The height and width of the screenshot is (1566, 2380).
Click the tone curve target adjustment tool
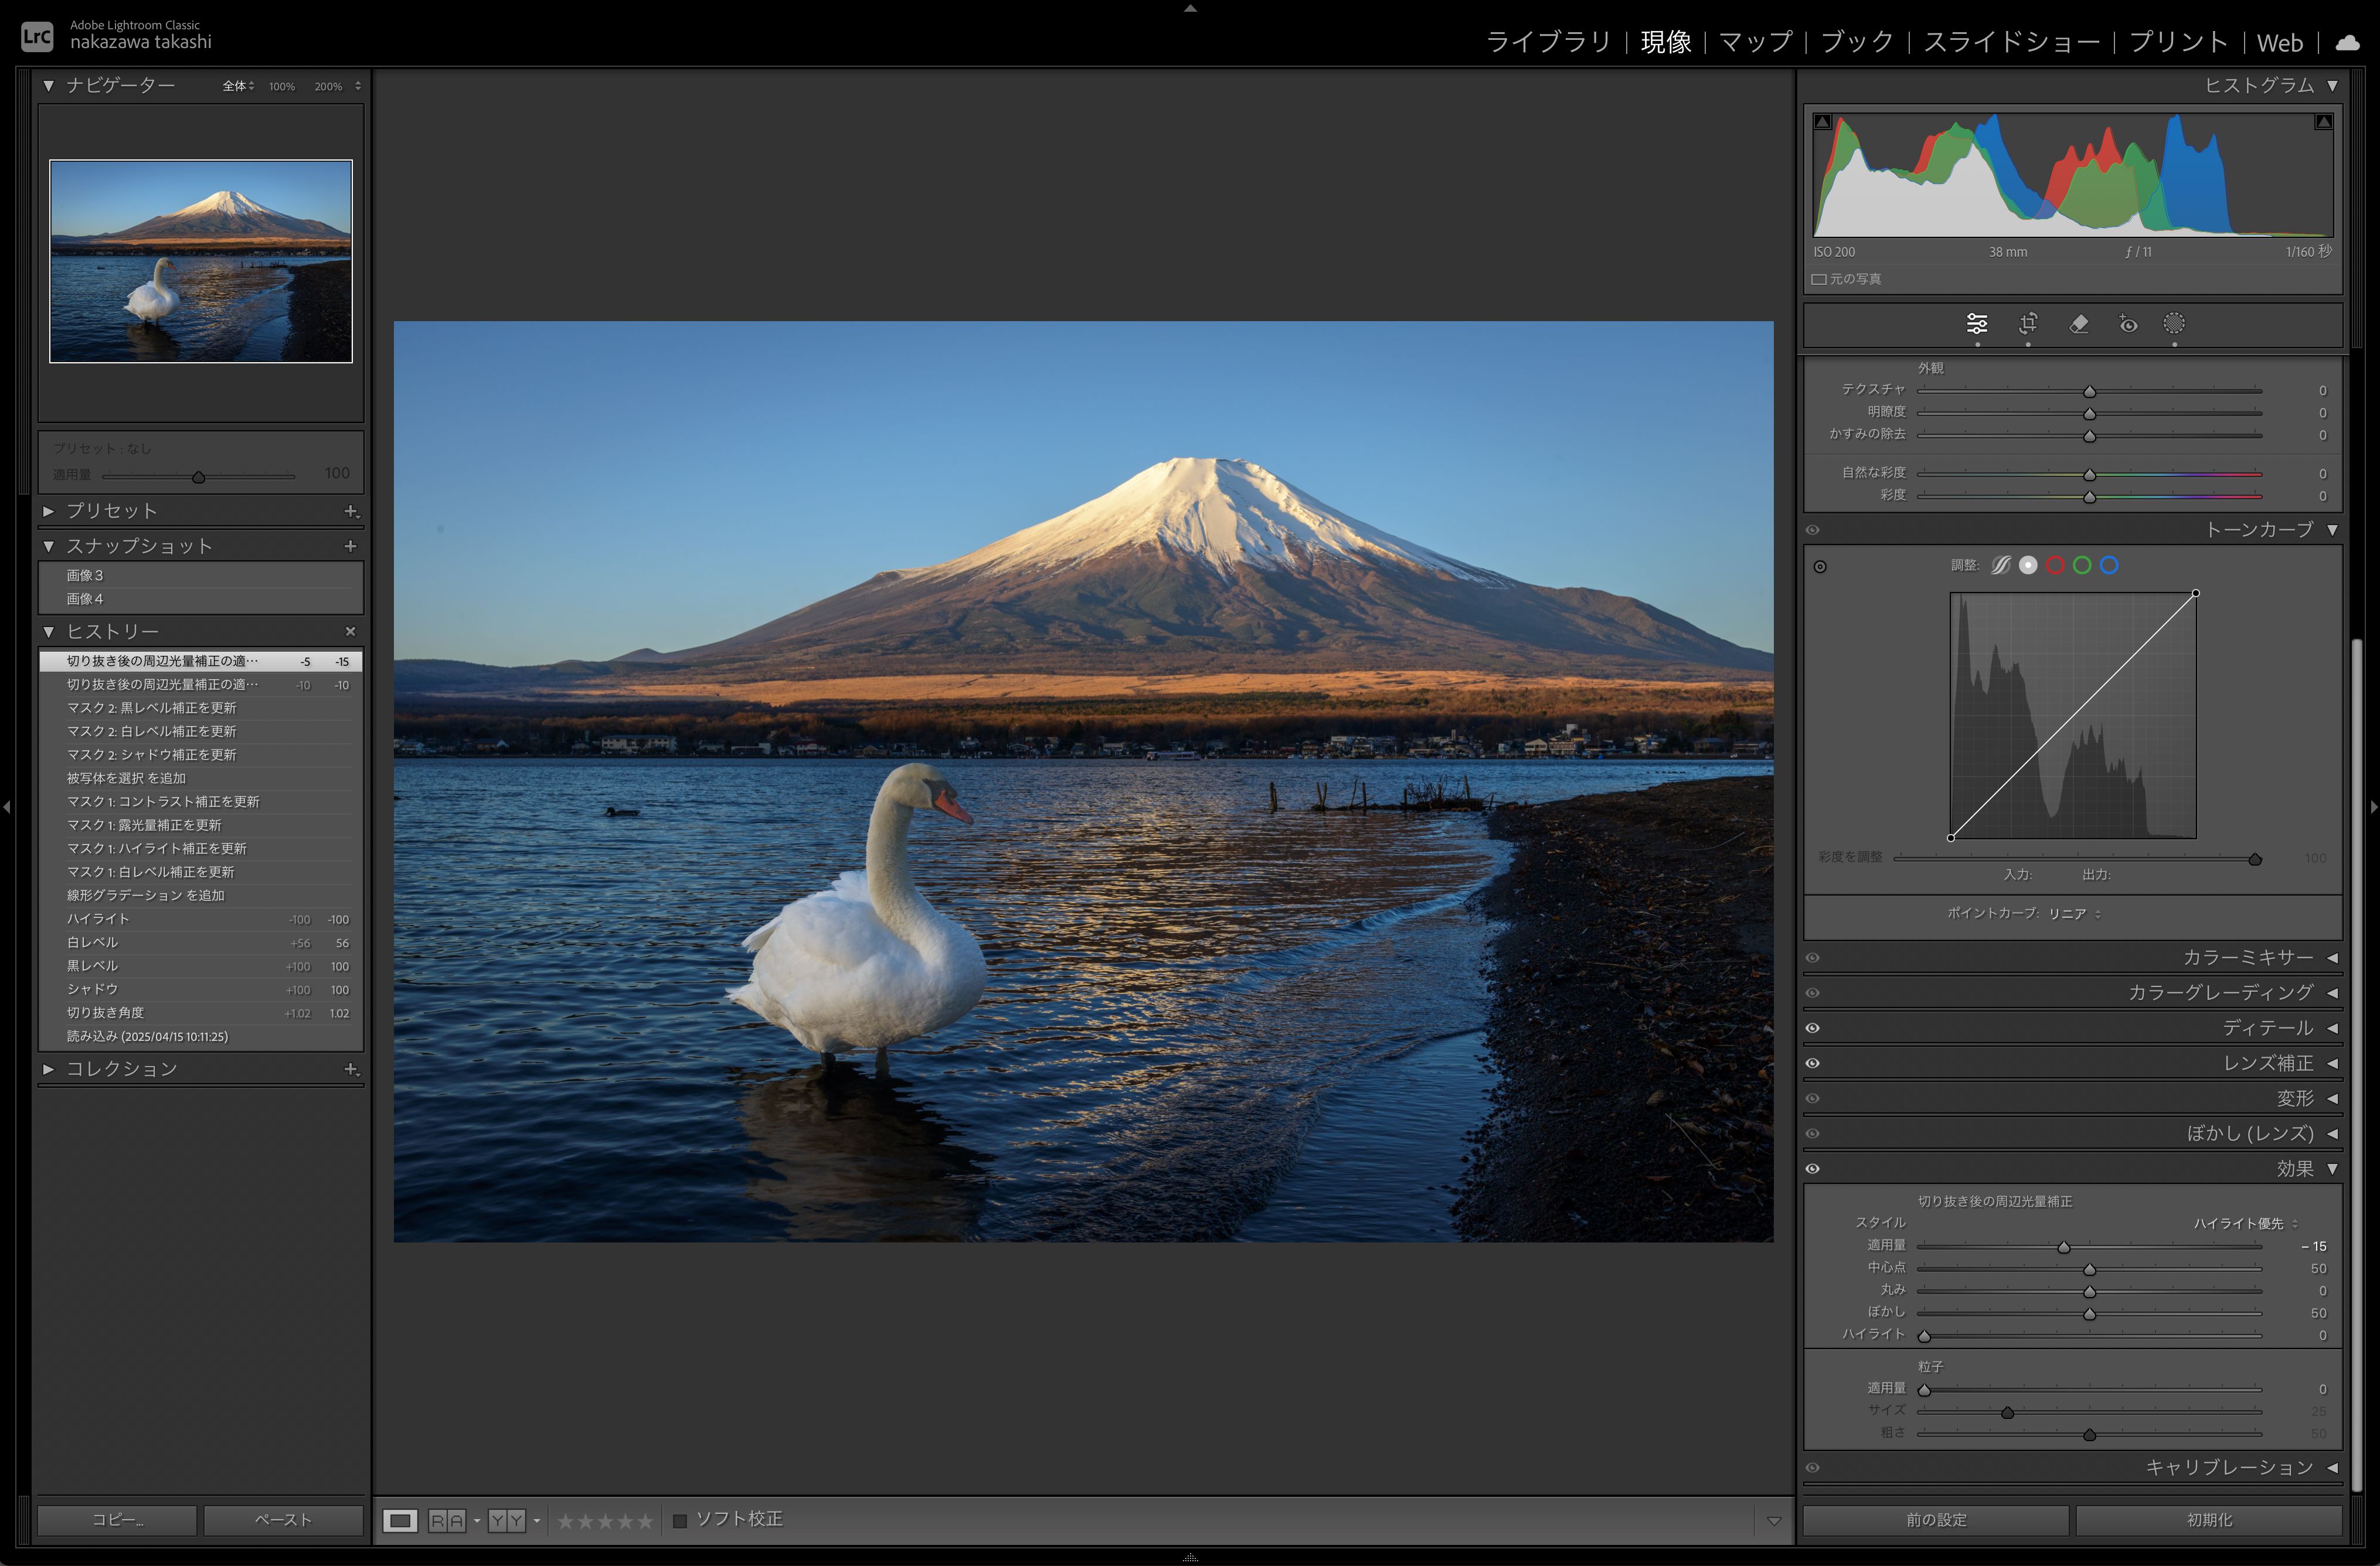(1820, 567)
